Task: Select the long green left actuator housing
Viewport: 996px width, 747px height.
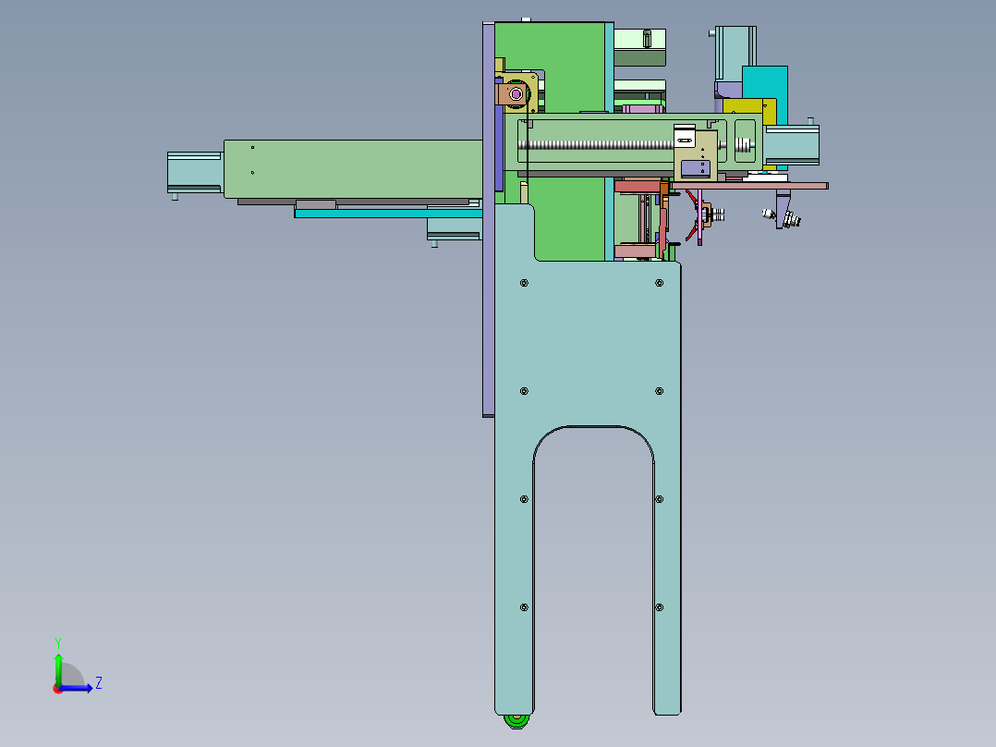Action: [x=353, y=169]
